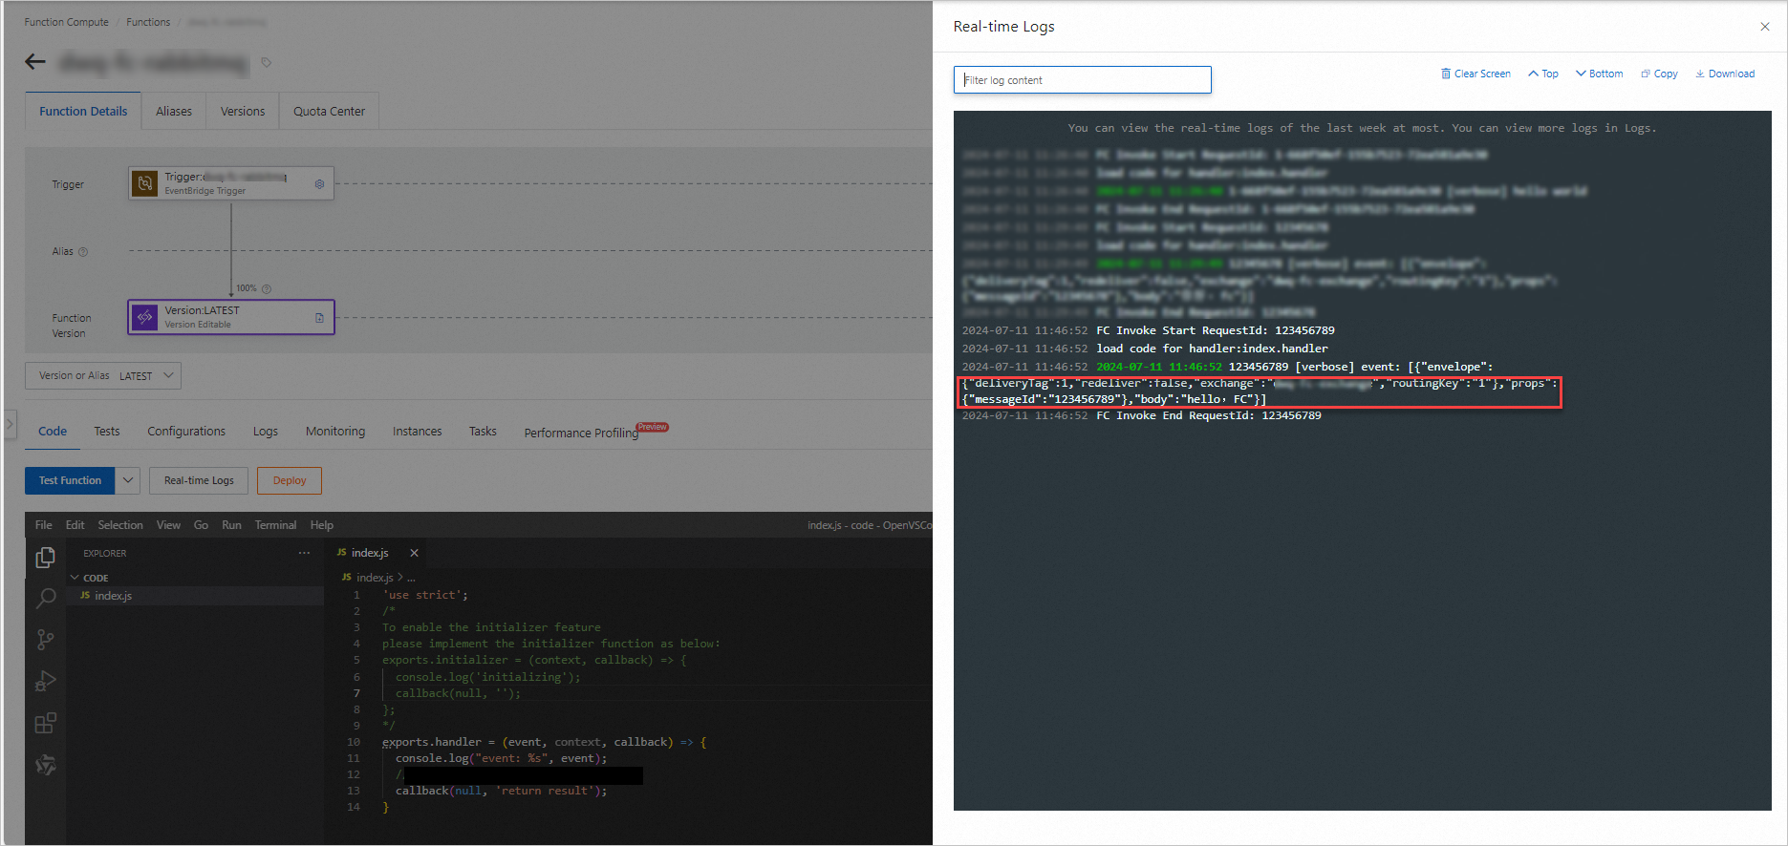Click the Deploy button
This screenshot has height=846, width=1788.
(x=290, y=480)
